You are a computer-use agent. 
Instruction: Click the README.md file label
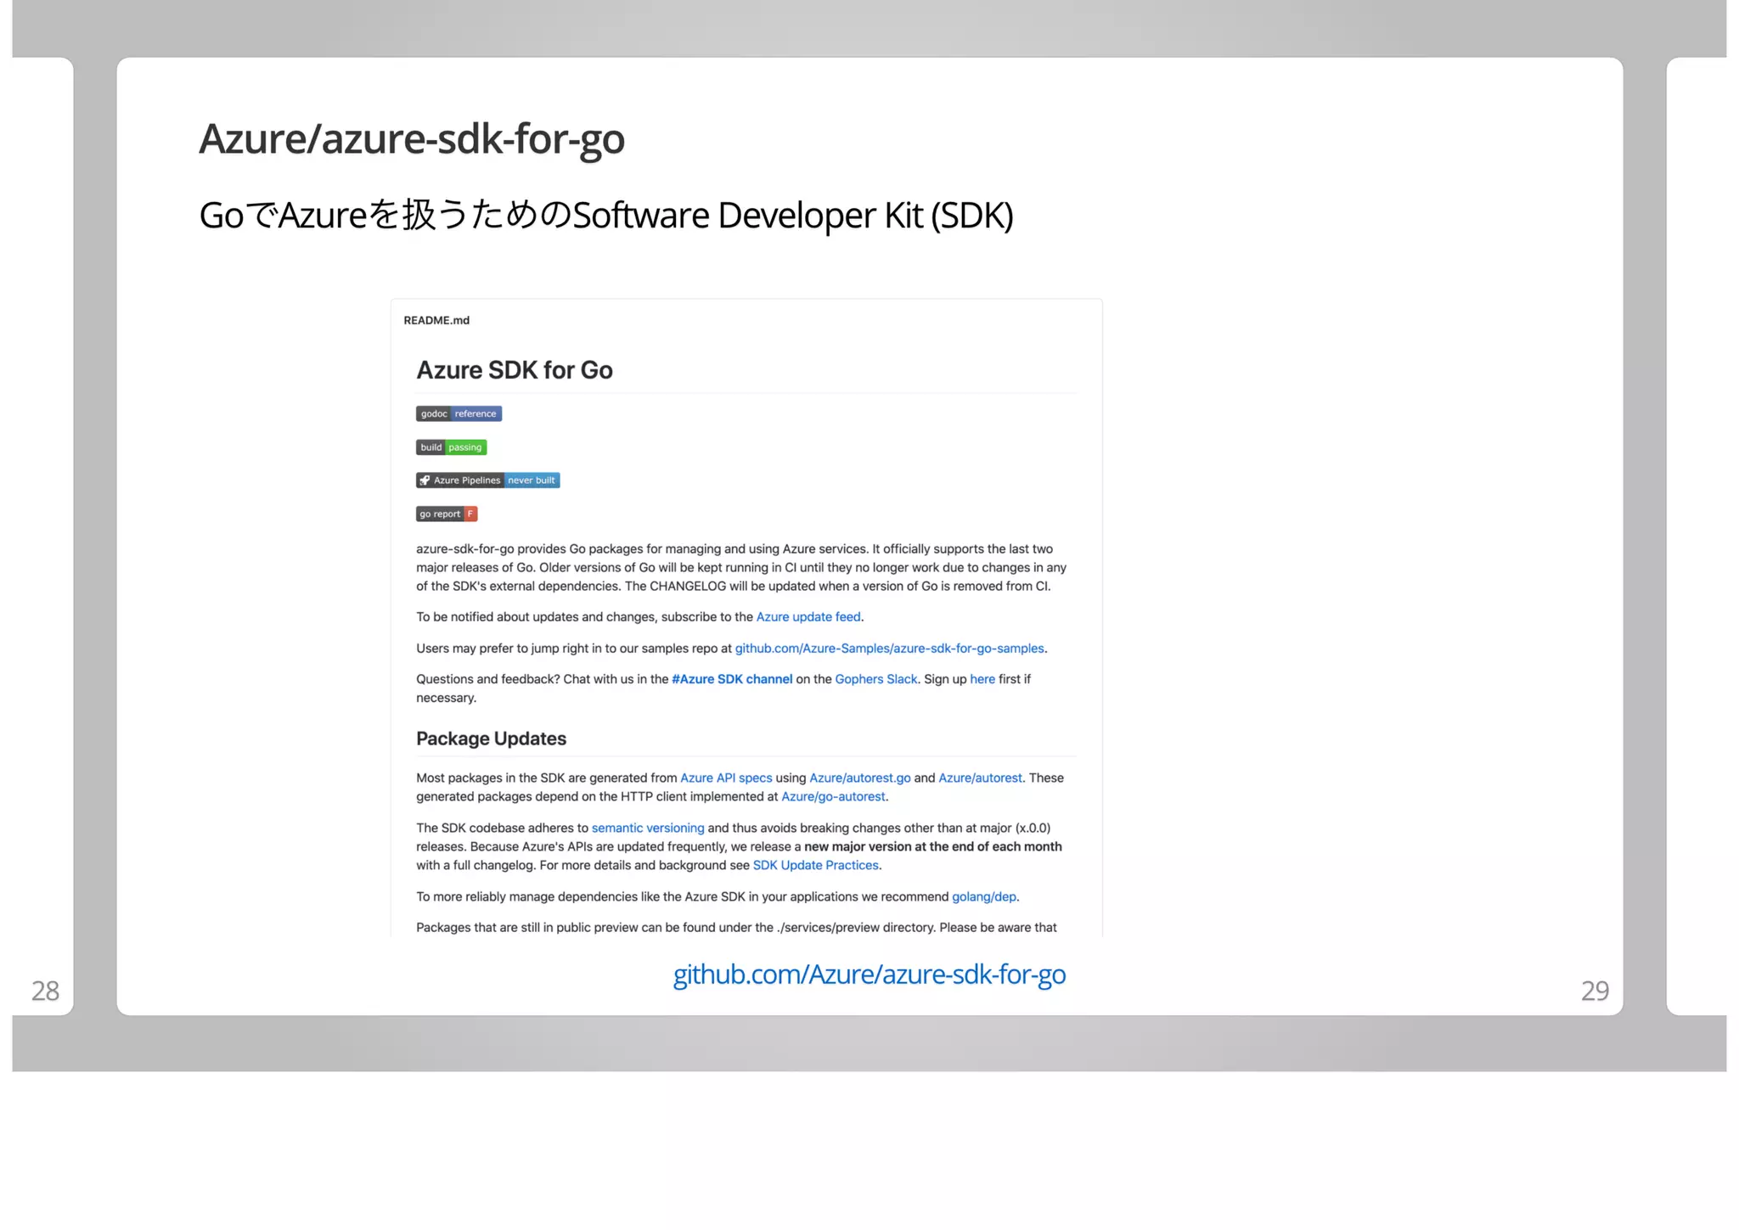point(436,320)
